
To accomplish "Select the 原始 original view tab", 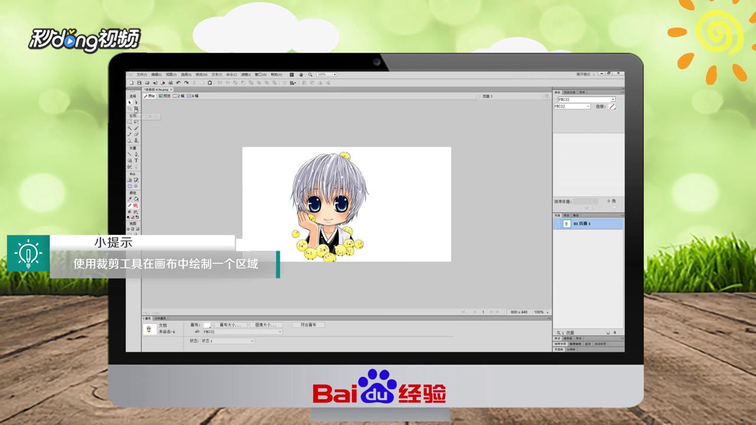I will (149, 96).
